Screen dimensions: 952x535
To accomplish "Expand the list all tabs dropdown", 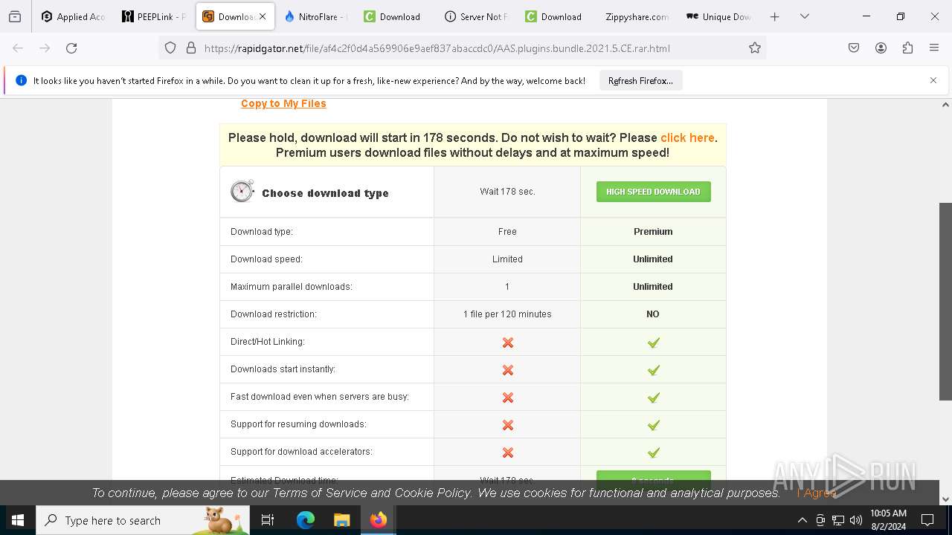I will click(804, 16).
